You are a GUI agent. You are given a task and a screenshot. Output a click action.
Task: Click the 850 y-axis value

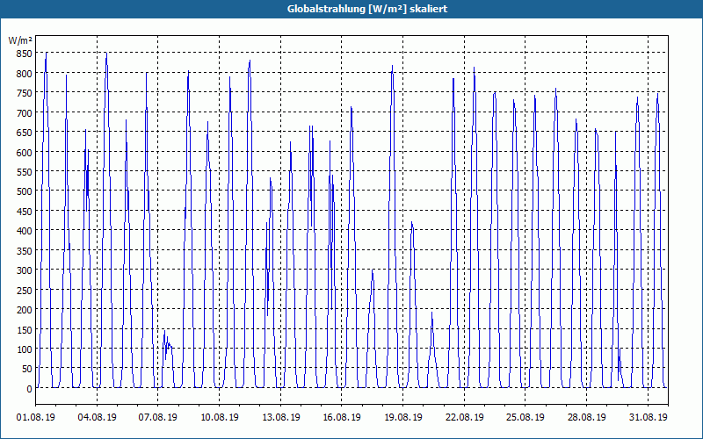click(x=25, y=54)
